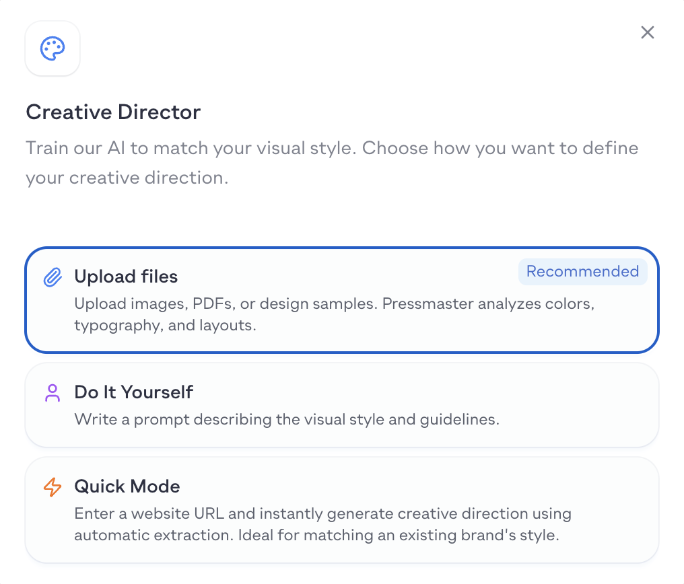Viewport: 684px width, 584px height.
Task: Close the Creative Director dialog
Action: (648, 32)
